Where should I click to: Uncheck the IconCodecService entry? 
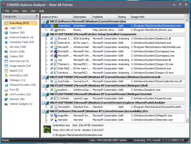pos(52,81)
